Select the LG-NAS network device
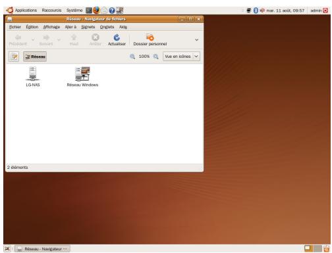Image resolution: width=332 pixels, height=253 pixels. [x=33, y=77]
